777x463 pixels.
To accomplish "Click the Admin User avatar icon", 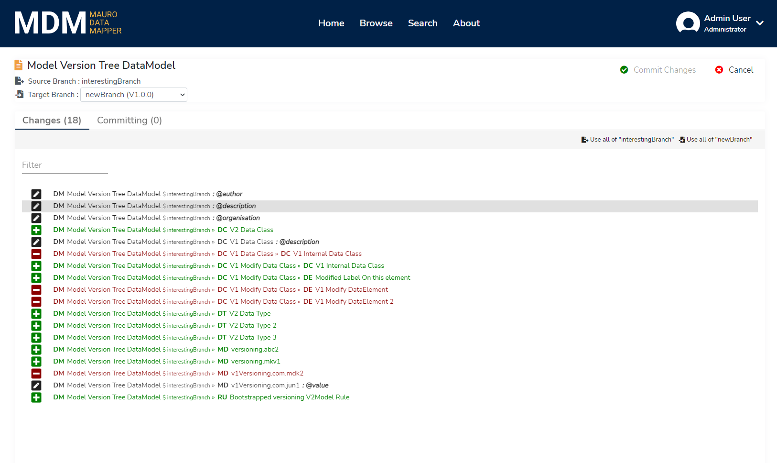I will tap(688, 22).
